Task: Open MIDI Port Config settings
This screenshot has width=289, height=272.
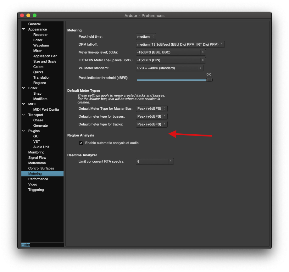Action: [46, 109]
